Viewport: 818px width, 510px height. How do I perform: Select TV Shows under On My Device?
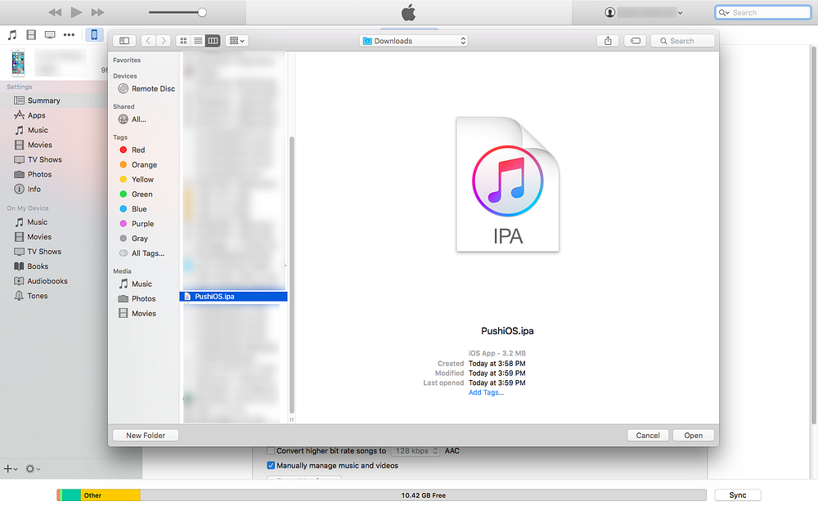pyautogui.click(x=44, y=252)
